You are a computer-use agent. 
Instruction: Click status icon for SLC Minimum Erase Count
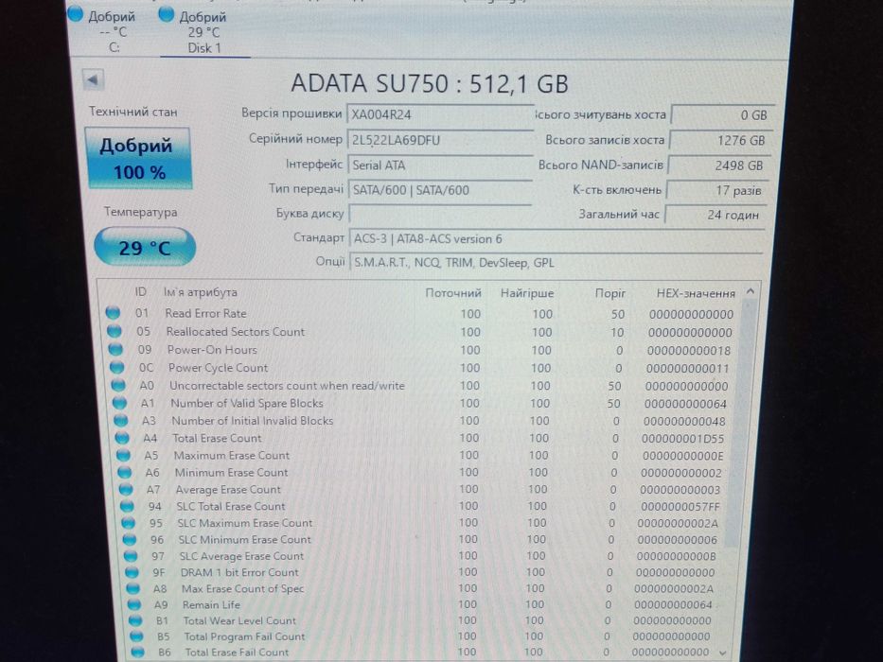130,539
